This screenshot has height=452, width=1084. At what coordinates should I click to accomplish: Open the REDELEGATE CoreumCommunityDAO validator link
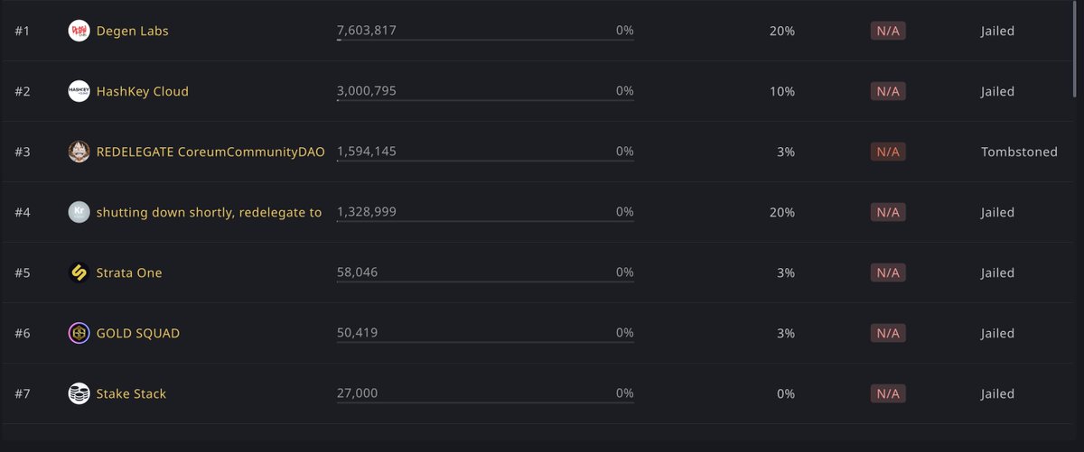point(210,152)
